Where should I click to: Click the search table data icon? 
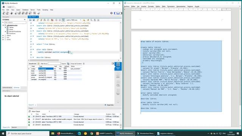[34, 13]
